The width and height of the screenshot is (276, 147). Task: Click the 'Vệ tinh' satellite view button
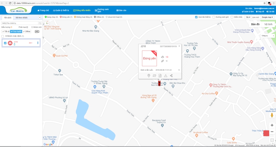tap(268, 24)
